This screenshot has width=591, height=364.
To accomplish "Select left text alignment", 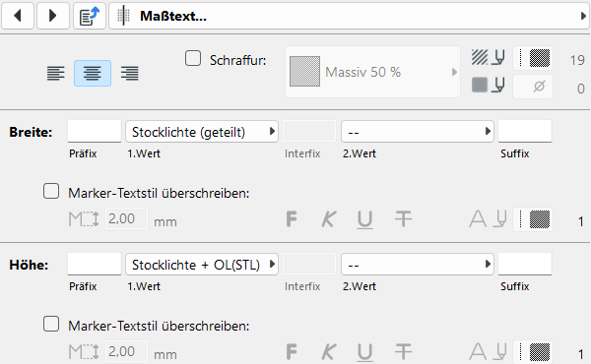I will coord(56,74).
